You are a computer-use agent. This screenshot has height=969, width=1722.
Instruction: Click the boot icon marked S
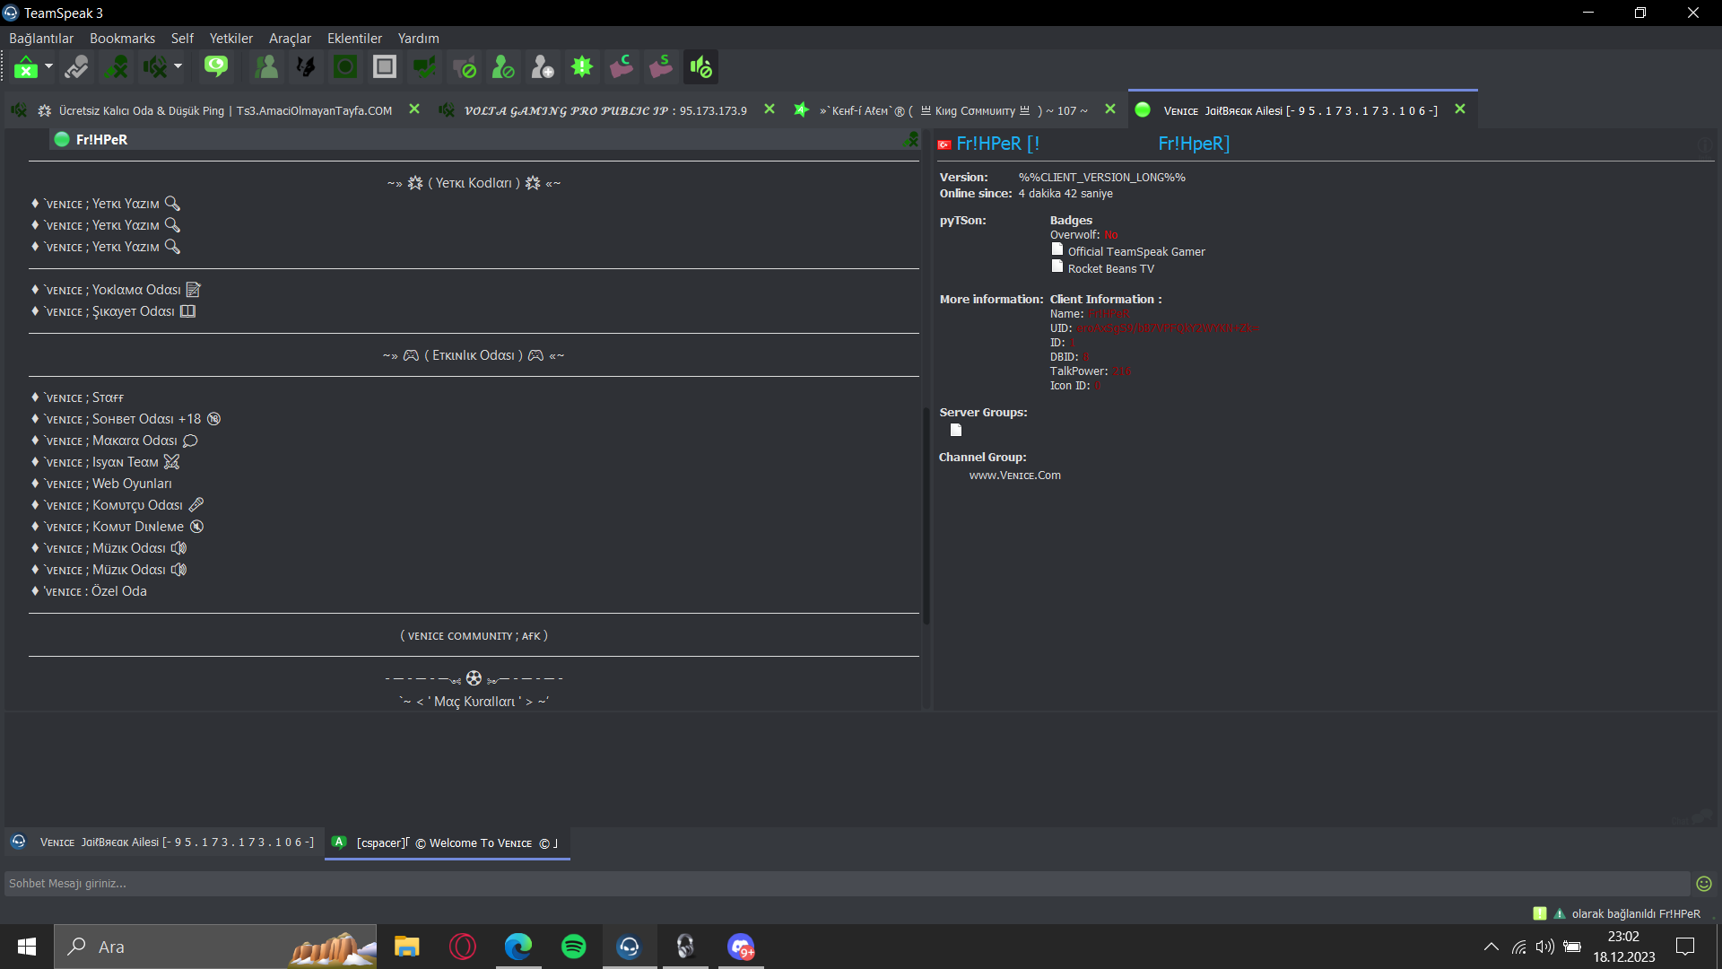coord(661,67)
